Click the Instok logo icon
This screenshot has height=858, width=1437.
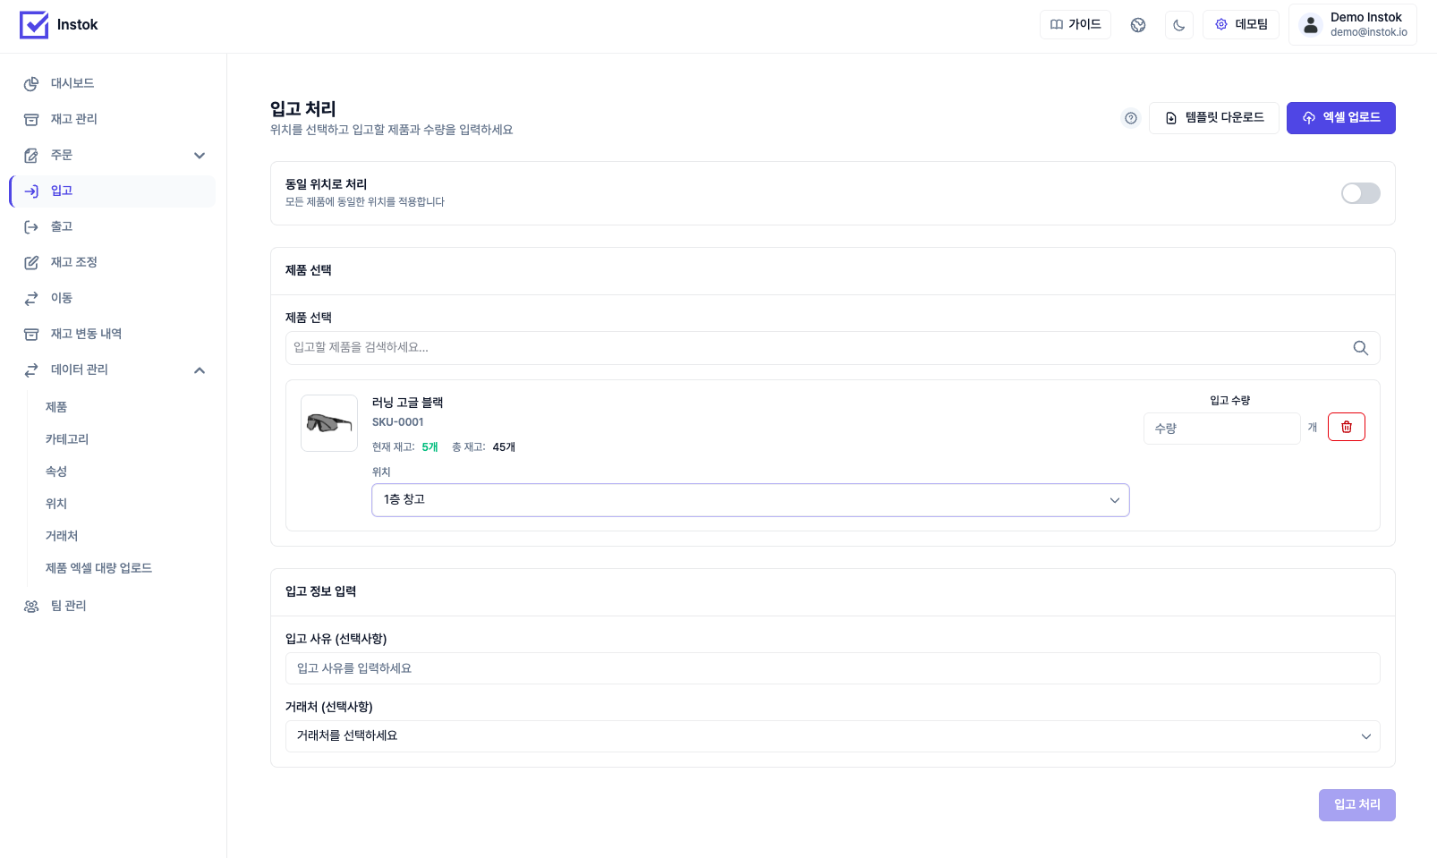pos(34,25)
